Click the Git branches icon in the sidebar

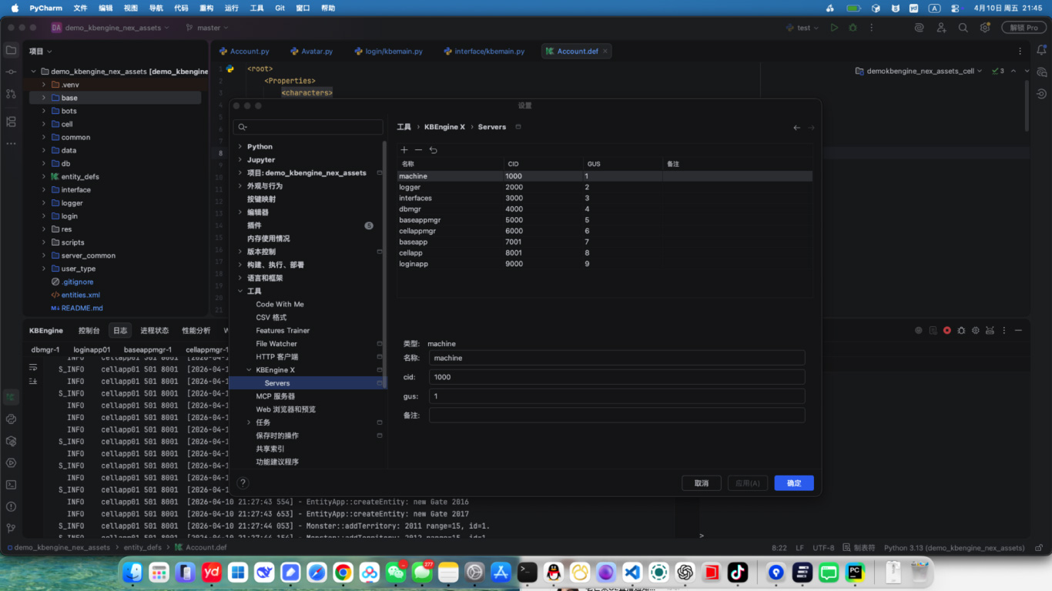(11, 528)
